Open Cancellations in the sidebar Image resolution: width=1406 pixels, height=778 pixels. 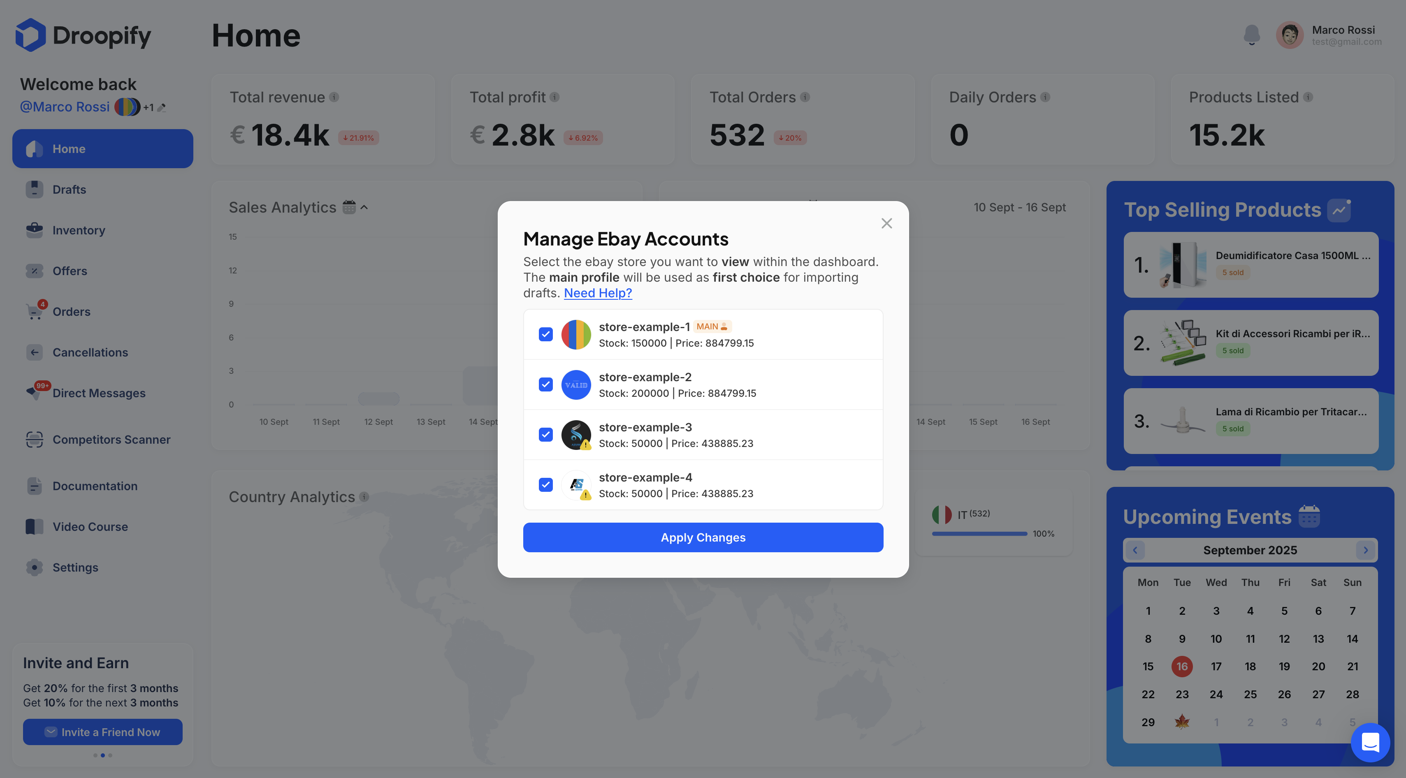click(x=102, y=352)
